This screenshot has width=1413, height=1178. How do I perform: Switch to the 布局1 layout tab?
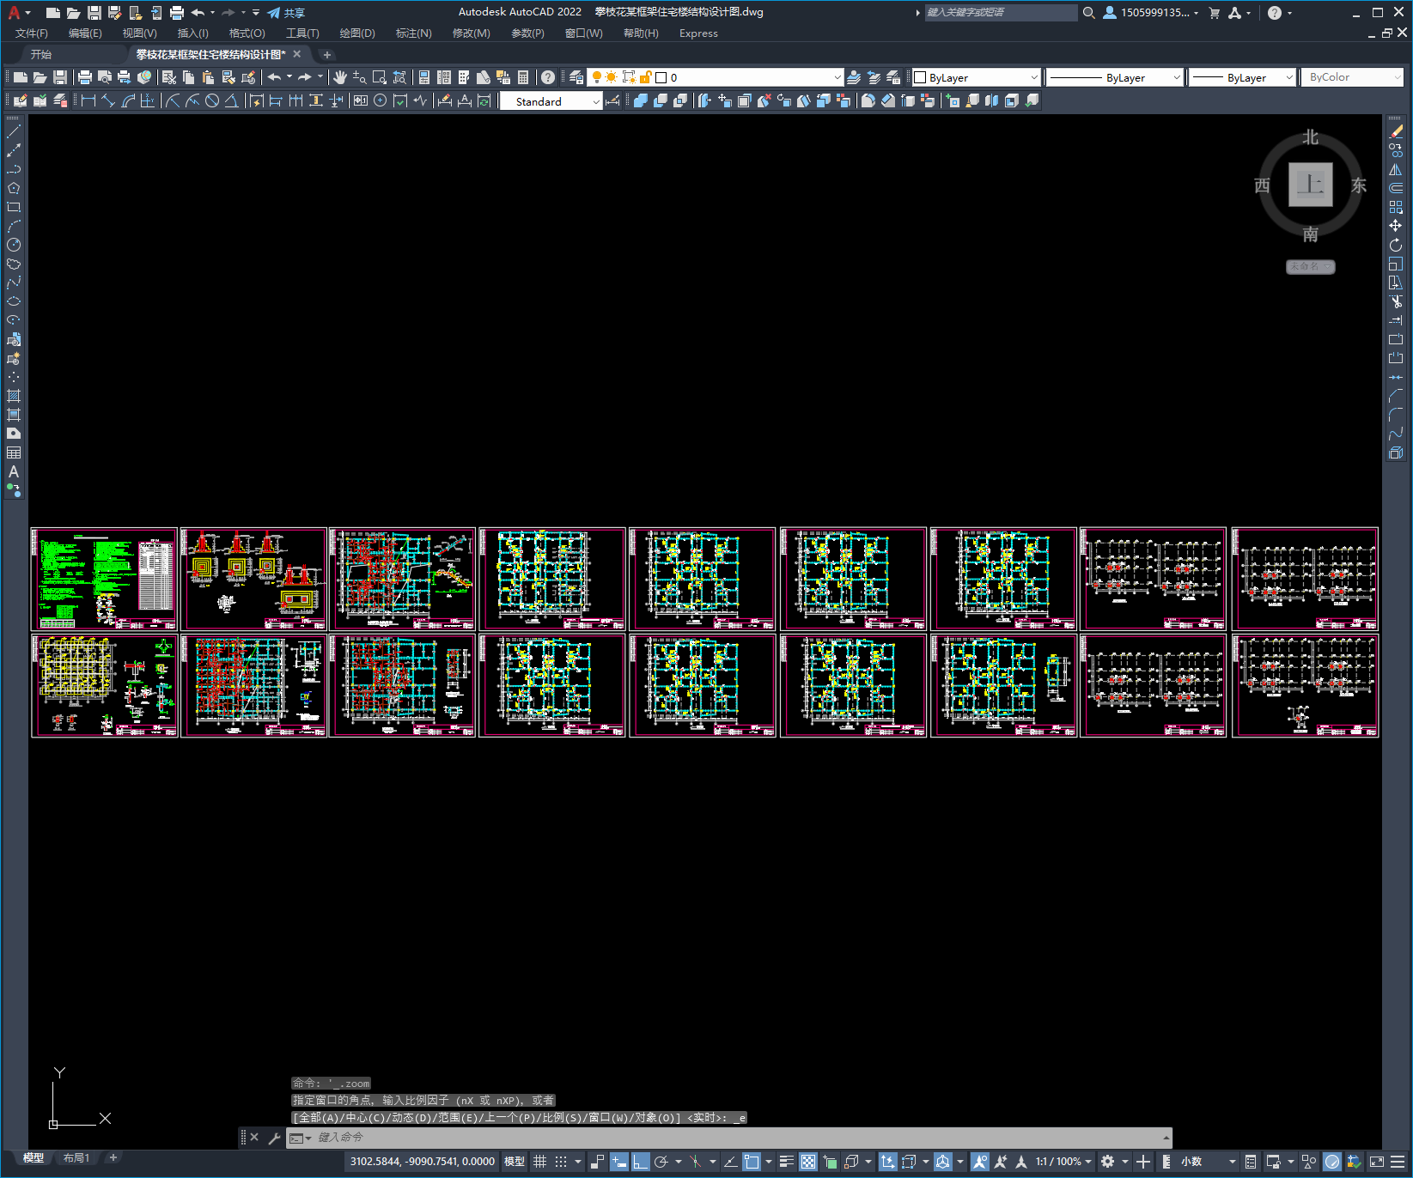[76, 1158]
